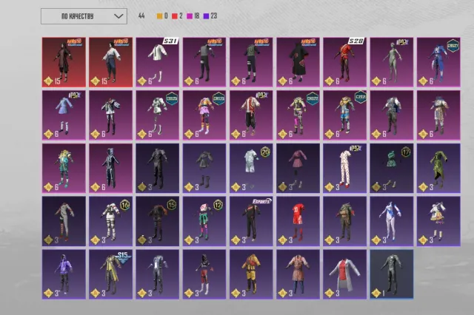Select the light blue jacket with white socks
474x315 pixels.
pos(64,115)
